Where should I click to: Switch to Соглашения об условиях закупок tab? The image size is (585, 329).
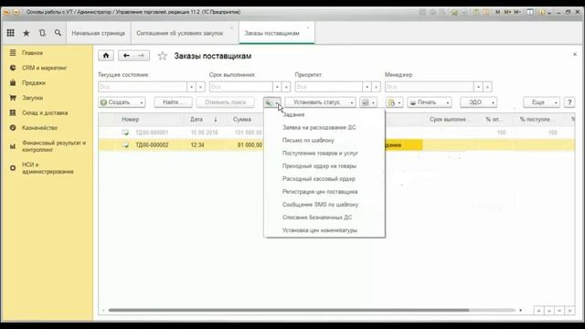pos(180,33)
